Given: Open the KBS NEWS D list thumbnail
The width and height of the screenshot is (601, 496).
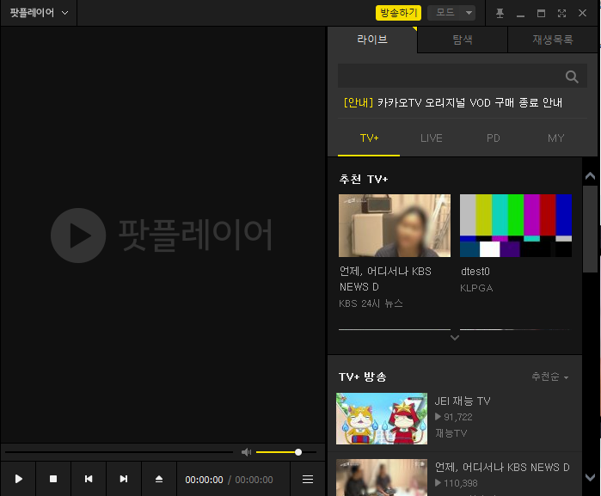Looking at the screenshot, I should 382,478.
